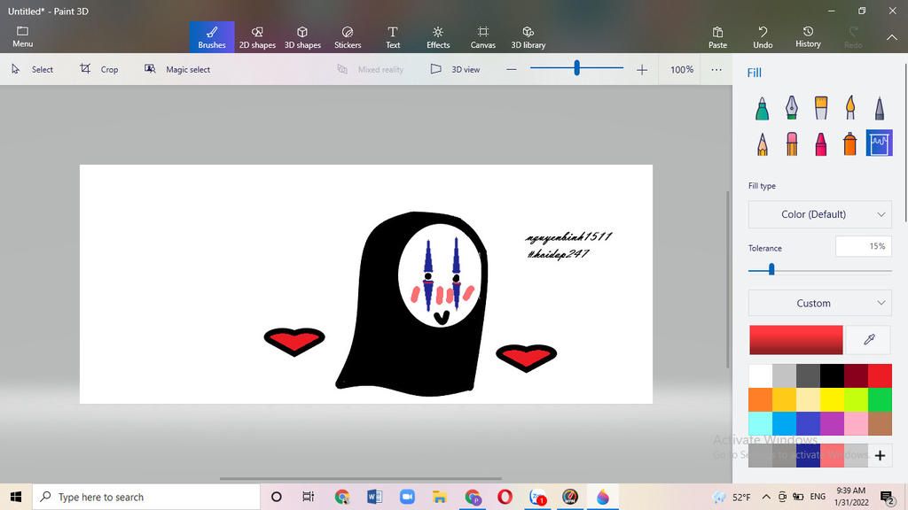Viewport: 908px width, 510px height.
Task: Open the Windows notification center
Action: pos(887,497)
